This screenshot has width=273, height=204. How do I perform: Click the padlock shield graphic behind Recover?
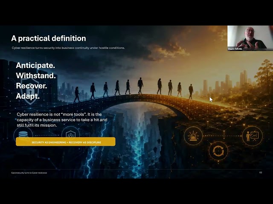[30, 91]
